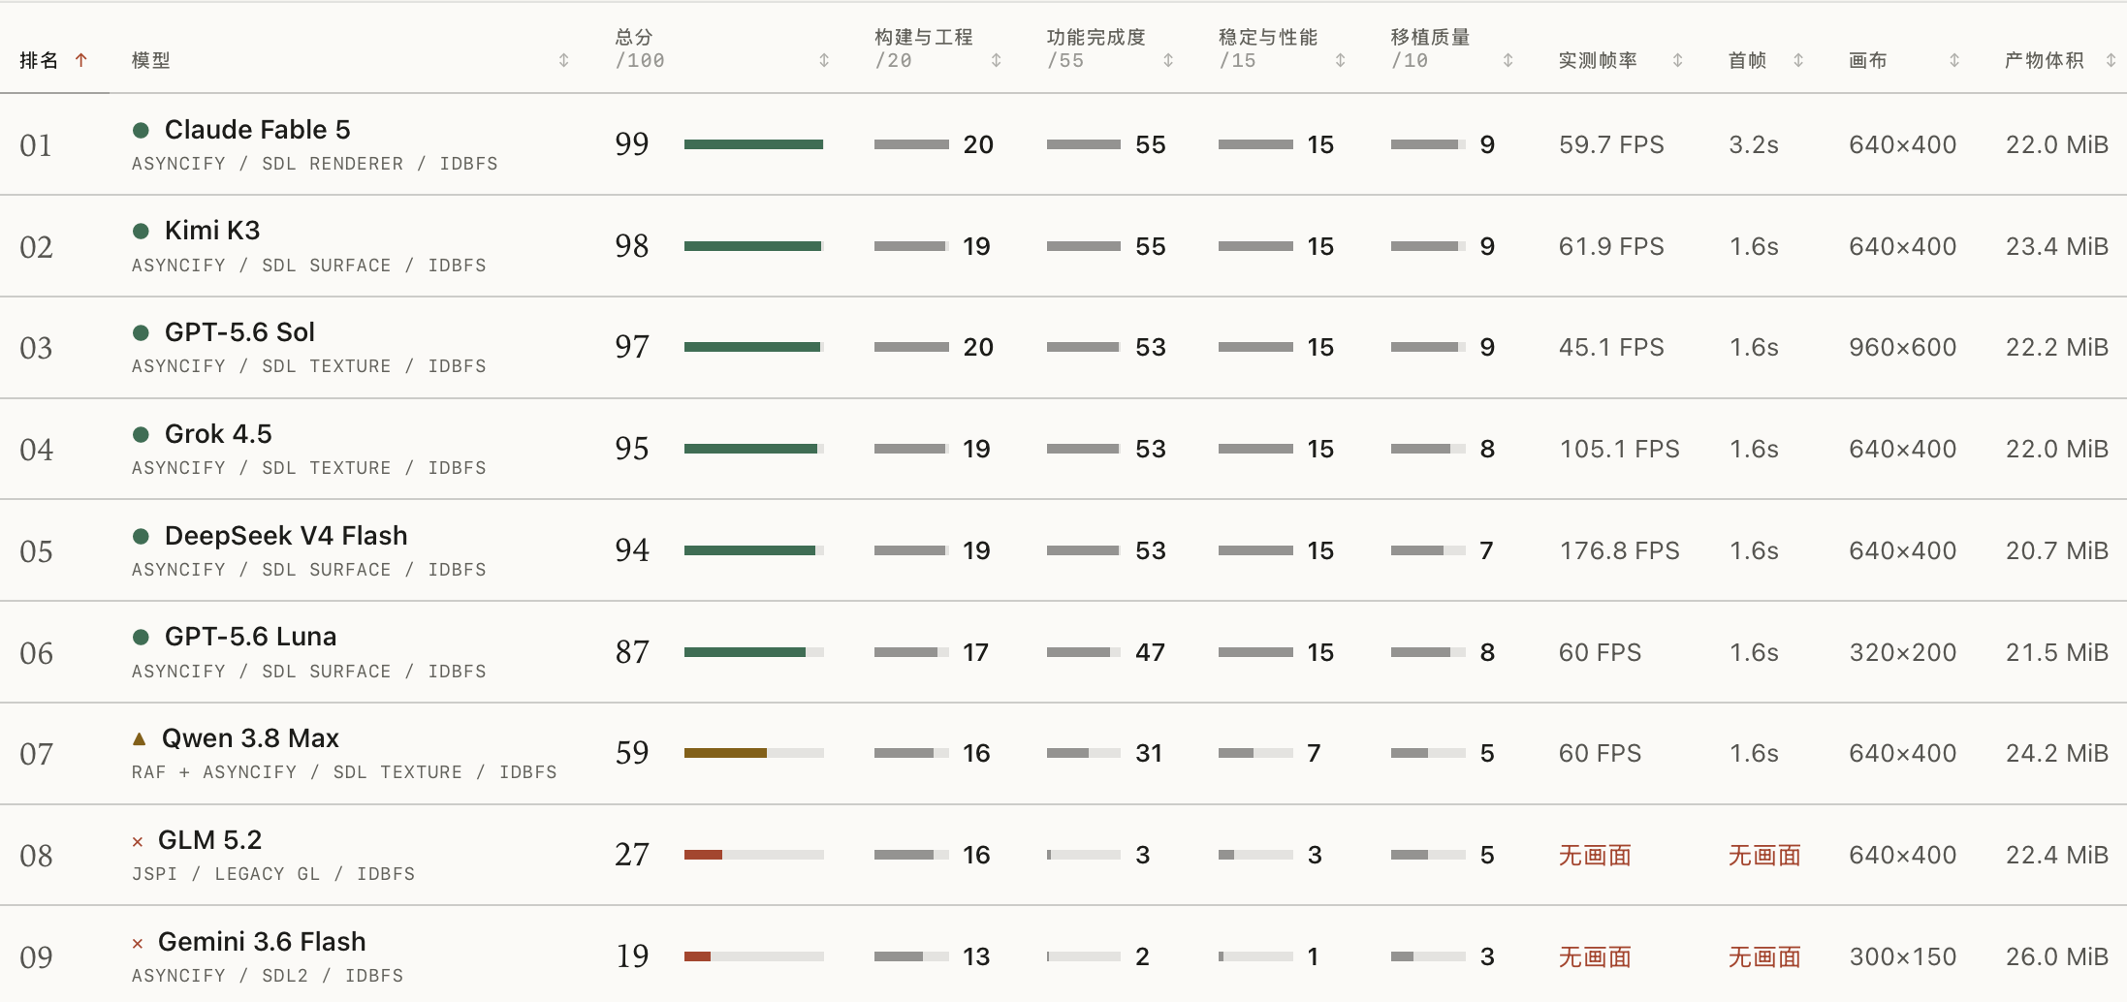The image size is (2127, 1002).
Task: Click the frame rate "176.8 FPS"
Action: point(1619,550)
